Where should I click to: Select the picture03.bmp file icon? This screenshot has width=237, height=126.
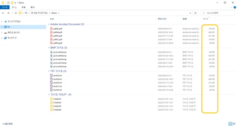[51, 67]
